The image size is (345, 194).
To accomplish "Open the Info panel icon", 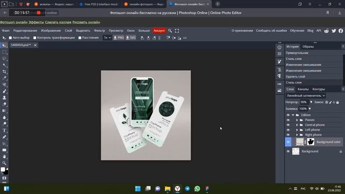I will (x=279, y=47).
